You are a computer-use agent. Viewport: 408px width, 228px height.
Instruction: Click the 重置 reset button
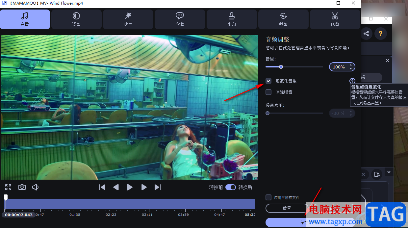point(287,208)
